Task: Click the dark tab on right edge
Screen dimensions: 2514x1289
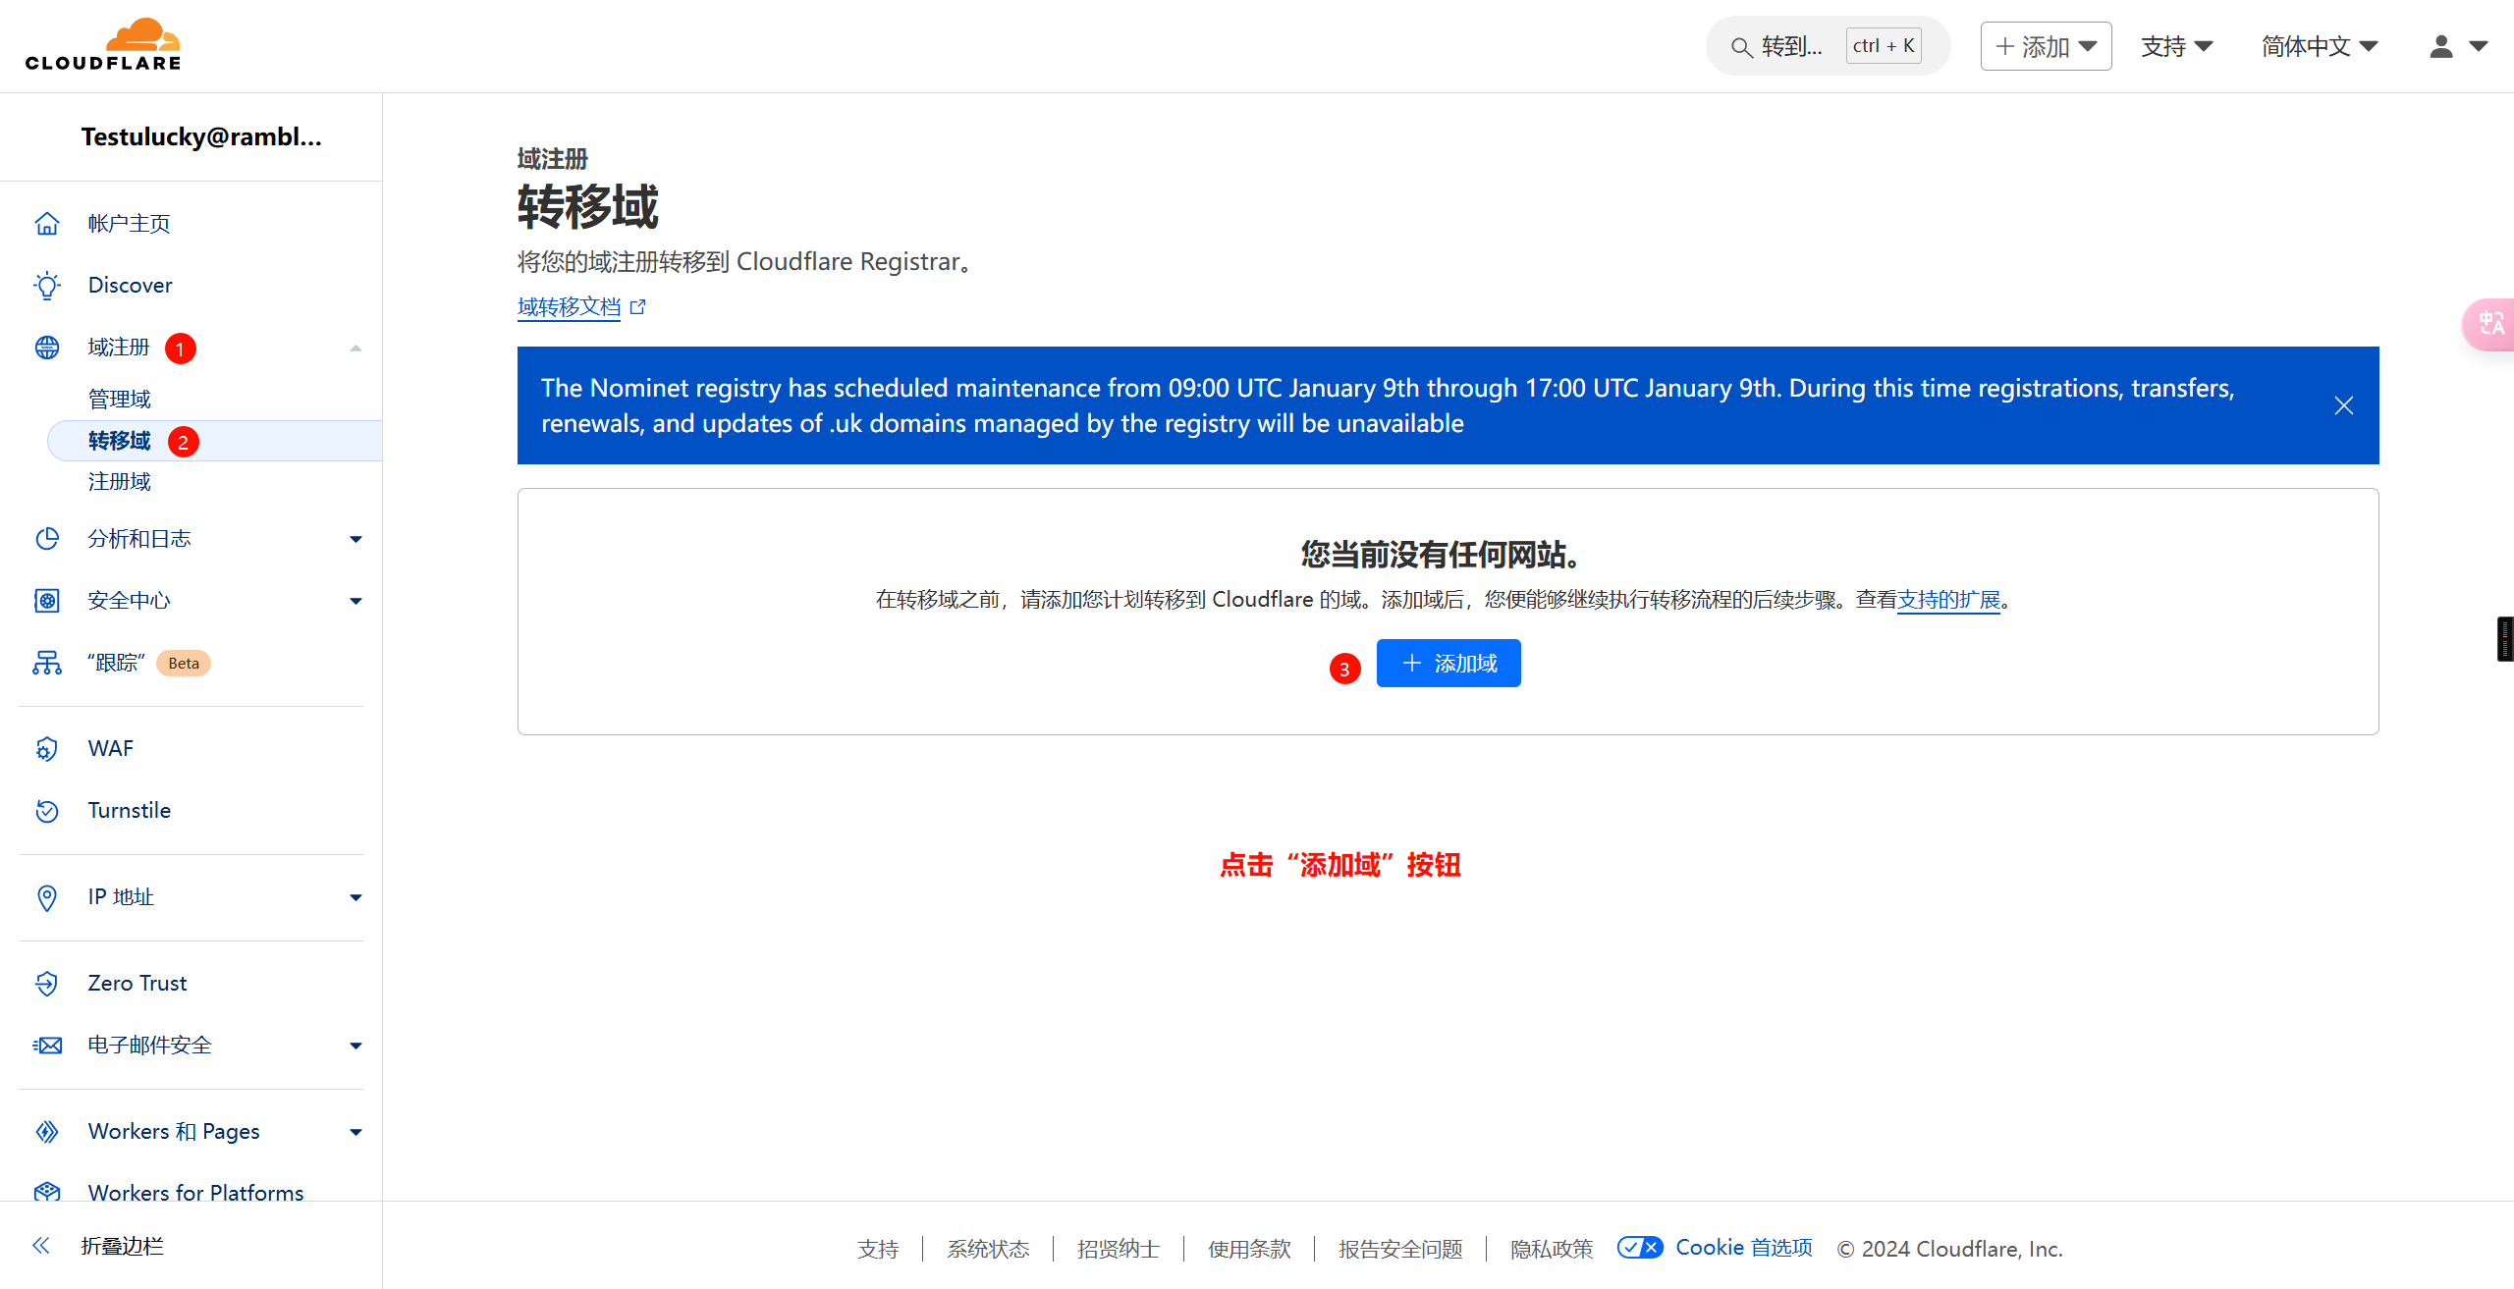Action: tap(2506, 639)
